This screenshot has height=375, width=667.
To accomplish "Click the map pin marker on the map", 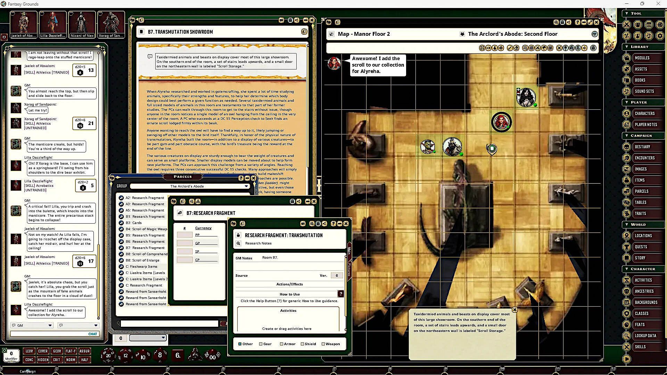I will click(x=492, y=149).
